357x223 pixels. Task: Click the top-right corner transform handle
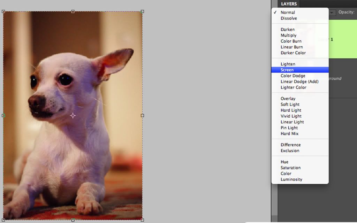(142, 11)
